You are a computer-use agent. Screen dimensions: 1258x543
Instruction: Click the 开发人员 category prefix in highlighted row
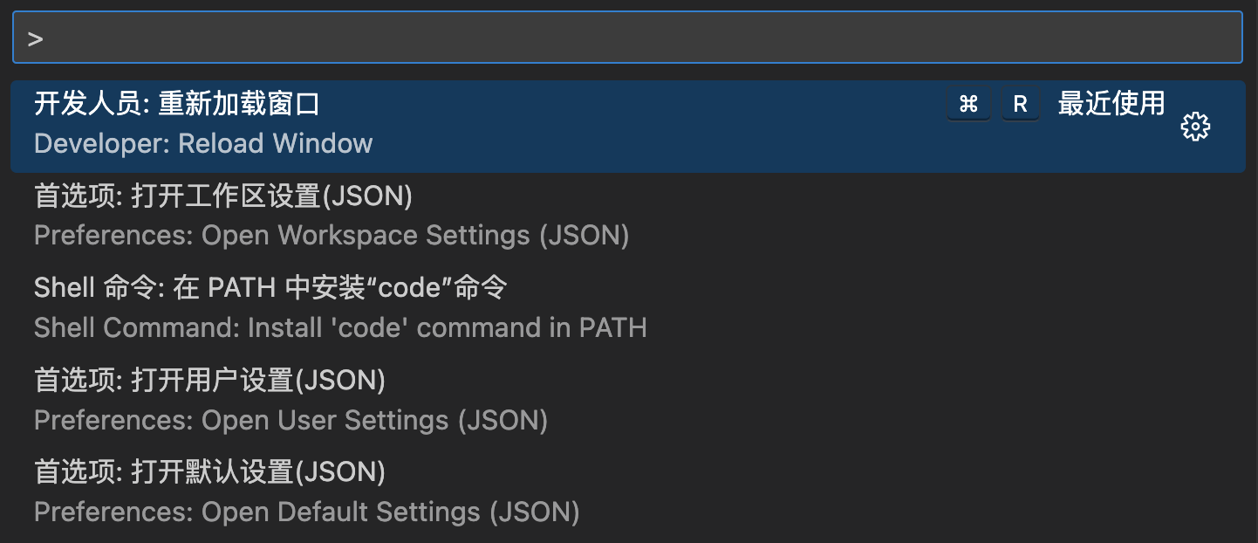88,104
